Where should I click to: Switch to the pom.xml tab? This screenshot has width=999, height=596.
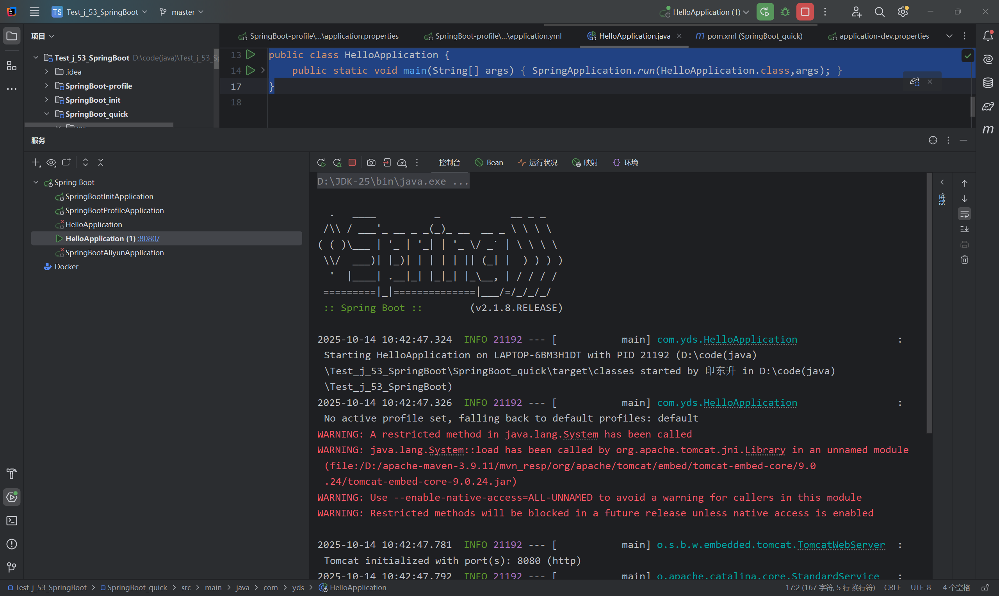[x=749, y=36]
